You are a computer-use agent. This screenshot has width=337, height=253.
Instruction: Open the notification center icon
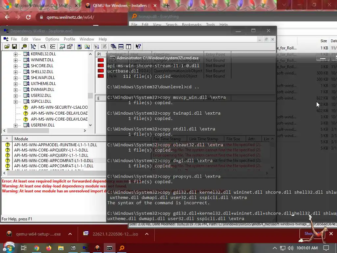point(326,248)
